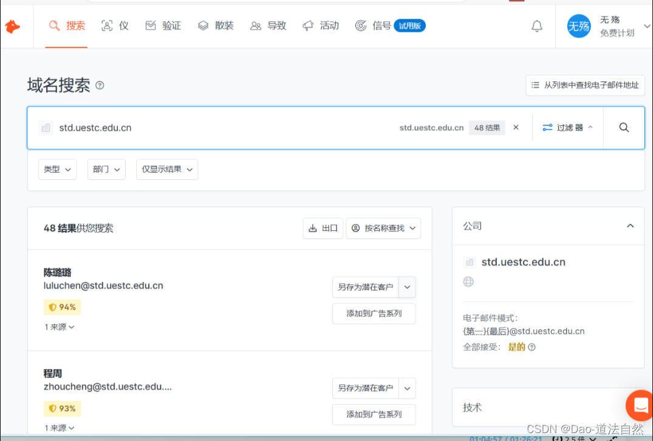This screenshot has width=653, height=441.
Task: Expand the 按名称查找 dropdown
Action: (383, 228)
